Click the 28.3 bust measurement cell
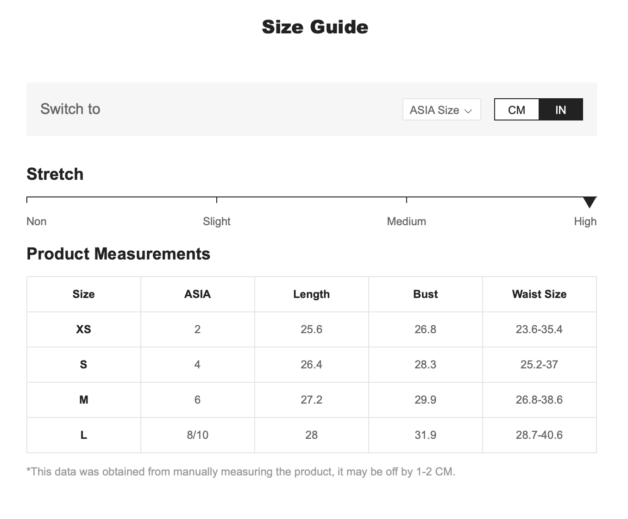The width and height of the screenshot is (628, 519). pos(425,365)
